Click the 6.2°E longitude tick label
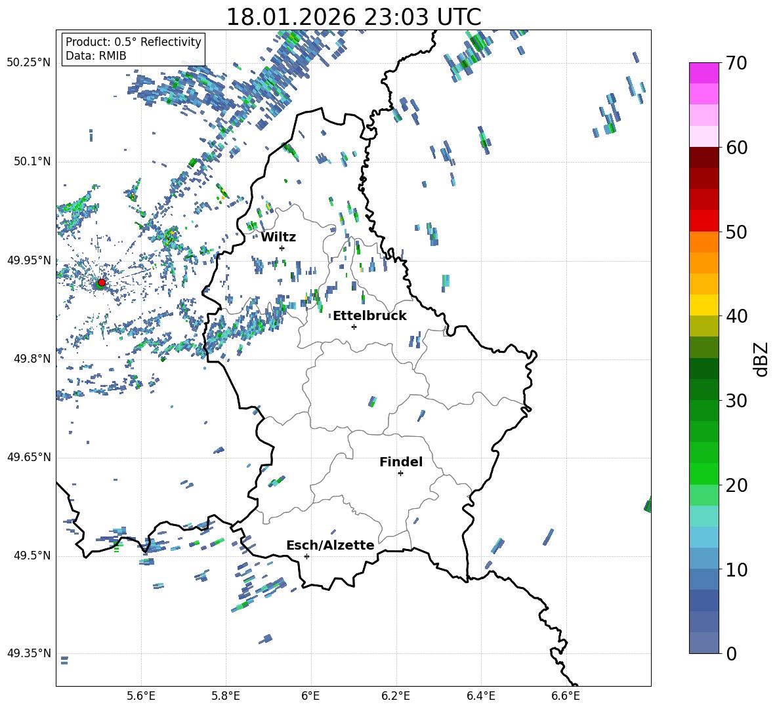The image size is (777, 709). tap(396, 695)
